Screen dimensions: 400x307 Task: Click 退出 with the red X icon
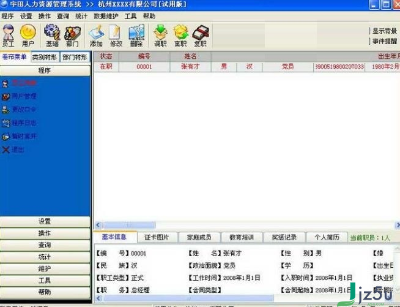(x=13, y=150)
